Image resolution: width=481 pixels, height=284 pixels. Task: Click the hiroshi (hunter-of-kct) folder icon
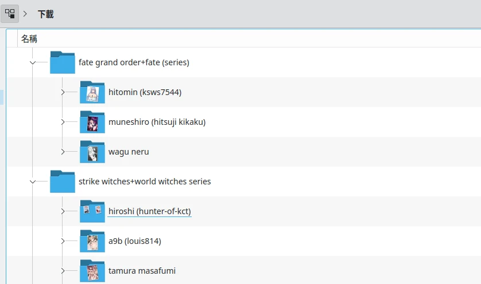(x=92, y=211)
